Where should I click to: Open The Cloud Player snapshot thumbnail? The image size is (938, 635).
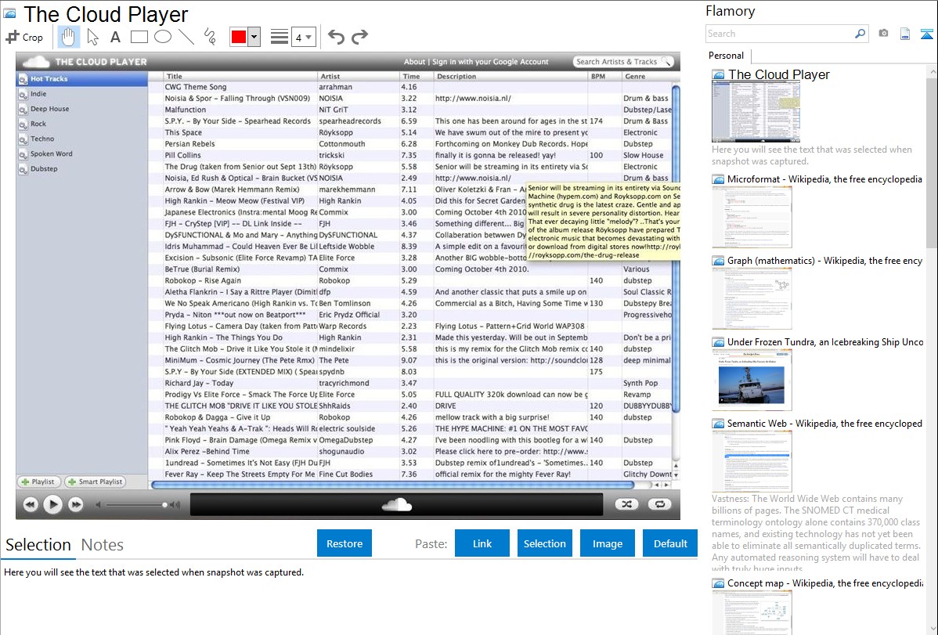pyautogui.click(x=756, y=112)
